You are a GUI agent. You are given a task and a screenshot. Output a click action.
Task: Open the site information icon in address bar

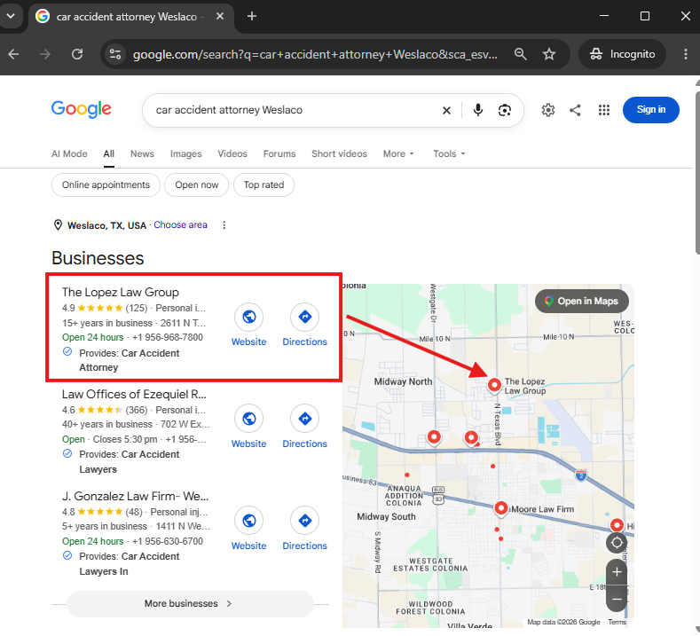coord(115,54)
